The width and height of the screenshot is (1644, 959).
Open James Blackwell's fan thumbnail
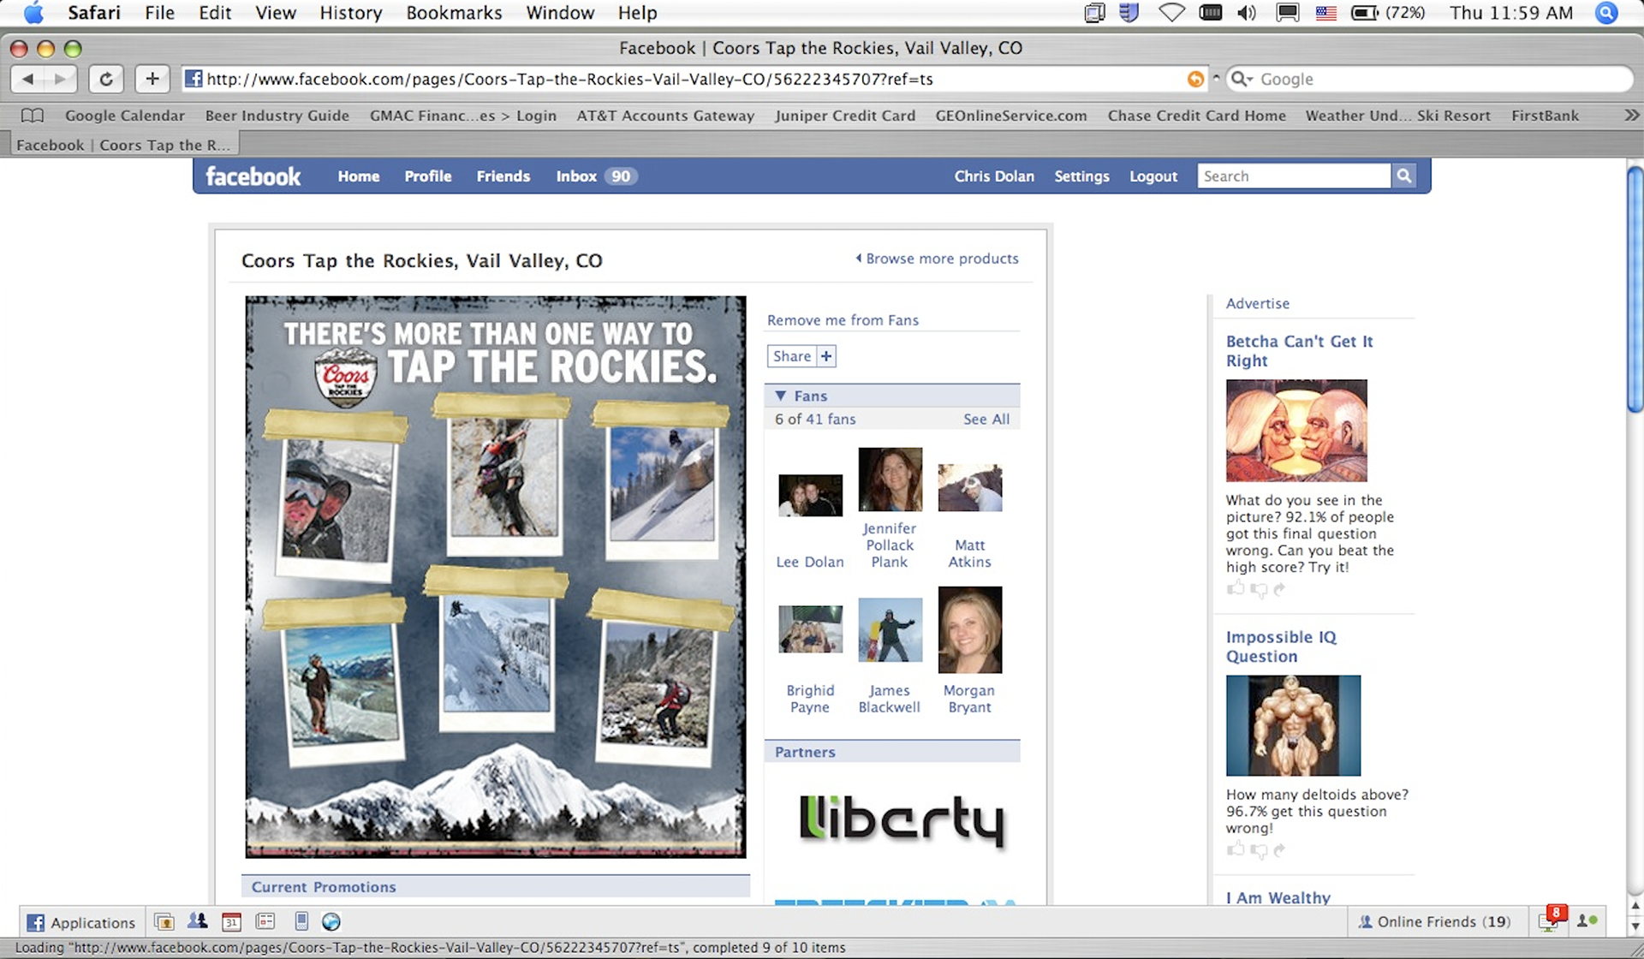(x=890, y=629)
